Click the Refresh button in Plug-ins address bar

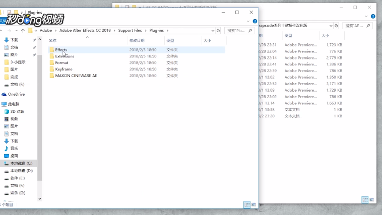click(x=218, y=30)
